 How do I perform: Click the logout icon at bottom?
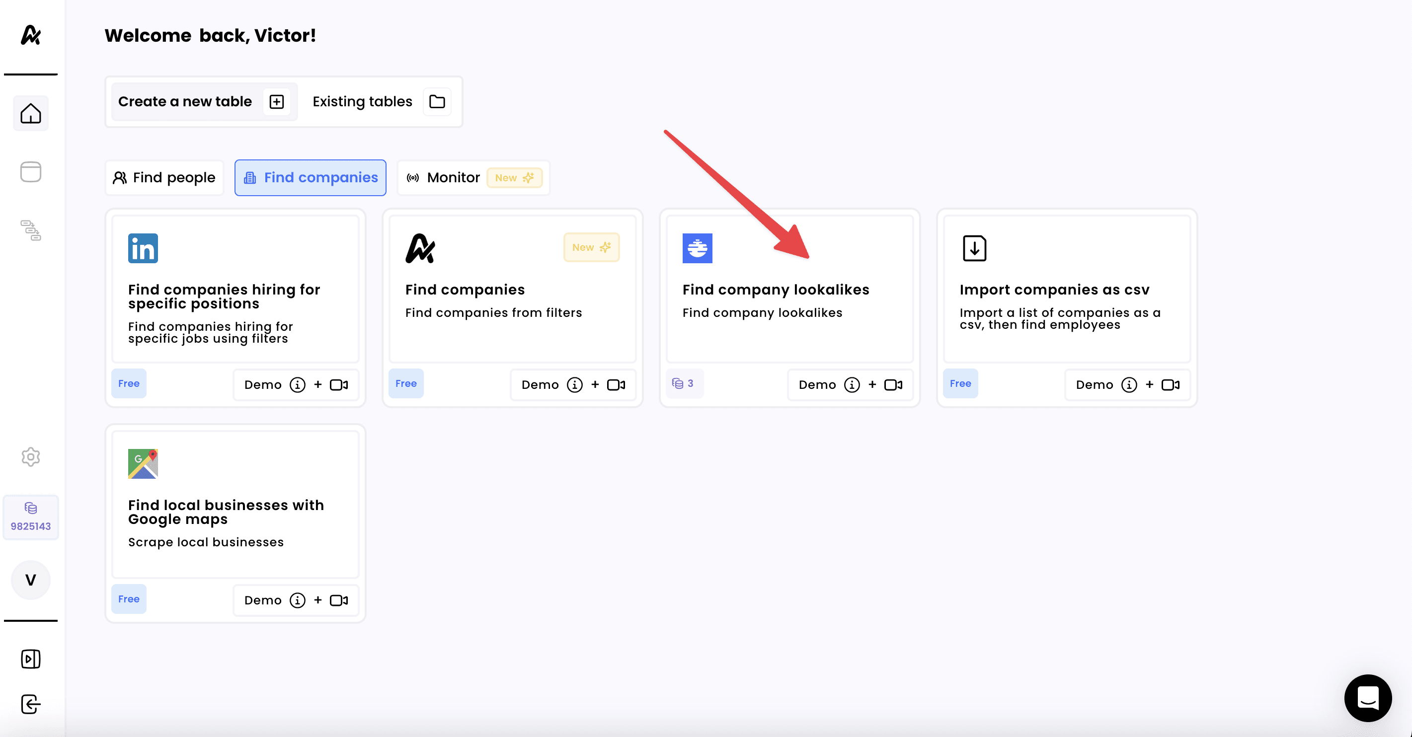pyautogui.click(x=31, y=704)
